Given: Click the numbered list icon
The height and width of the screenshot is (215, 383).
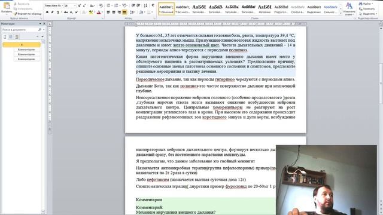Looking at the screenshot, I should pos(117,5).
